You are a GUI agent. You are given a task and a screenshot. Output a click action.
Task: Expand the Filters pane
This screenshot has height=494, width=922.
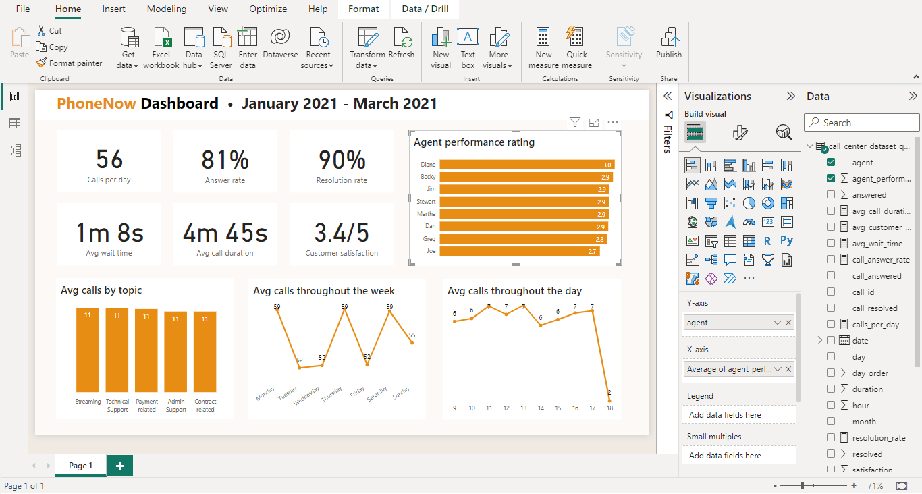pos(668,96)
